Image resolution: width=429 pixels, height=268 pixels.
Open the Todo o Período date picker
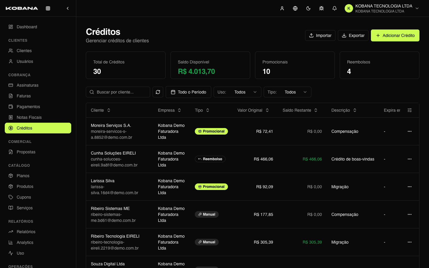tap(188, 92)
